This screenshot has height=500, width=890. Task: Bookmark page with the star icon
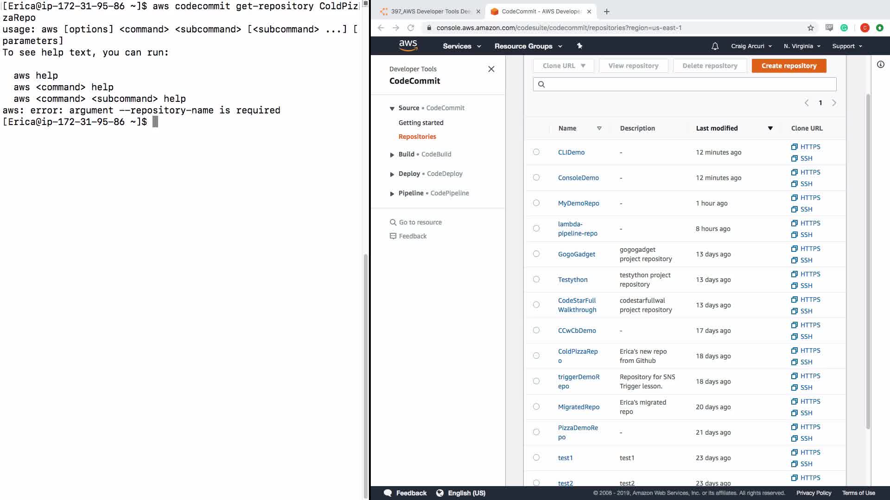(x=810, y=28)
